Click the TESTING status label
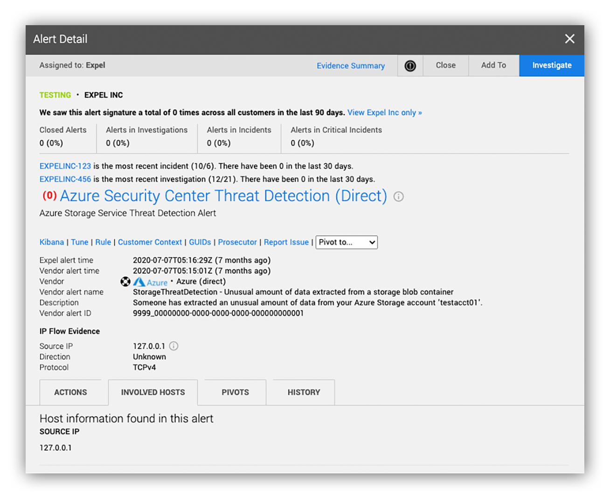610x499 pixels. (55, 95)
